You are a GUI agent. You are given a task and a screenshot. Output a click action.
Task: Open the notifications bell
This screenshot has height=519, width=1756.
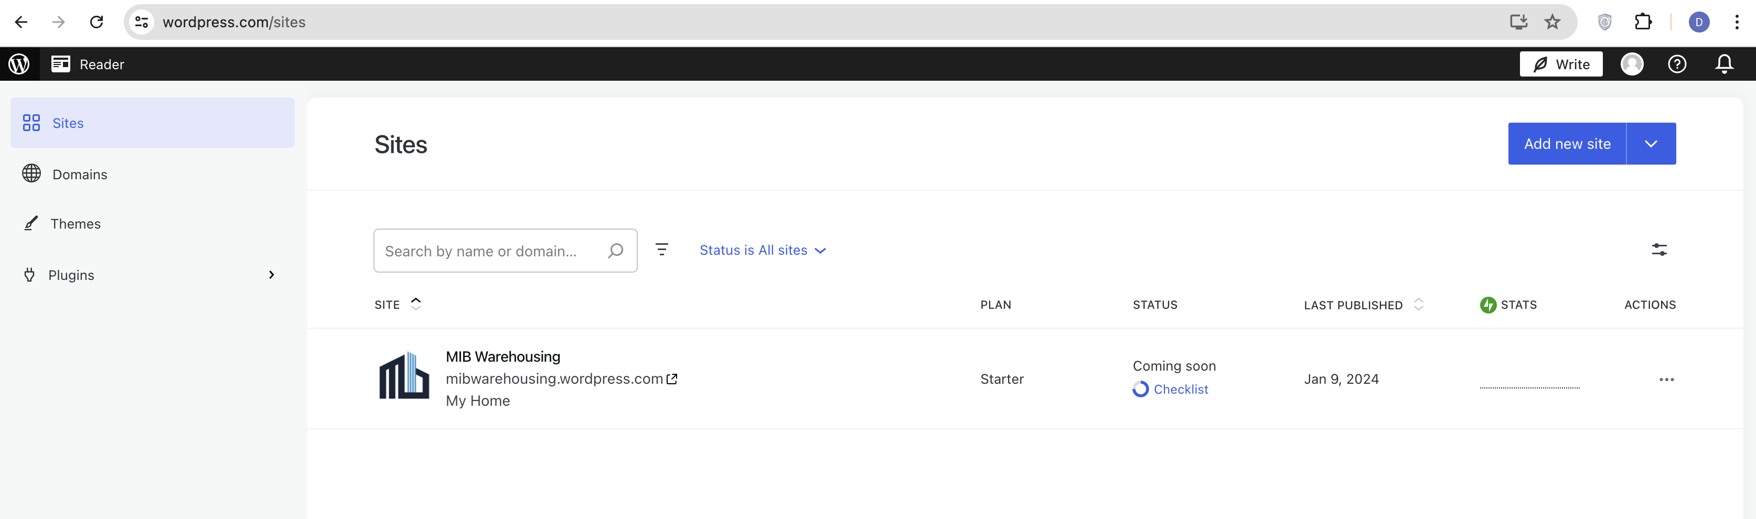(x=1724, y=64)
